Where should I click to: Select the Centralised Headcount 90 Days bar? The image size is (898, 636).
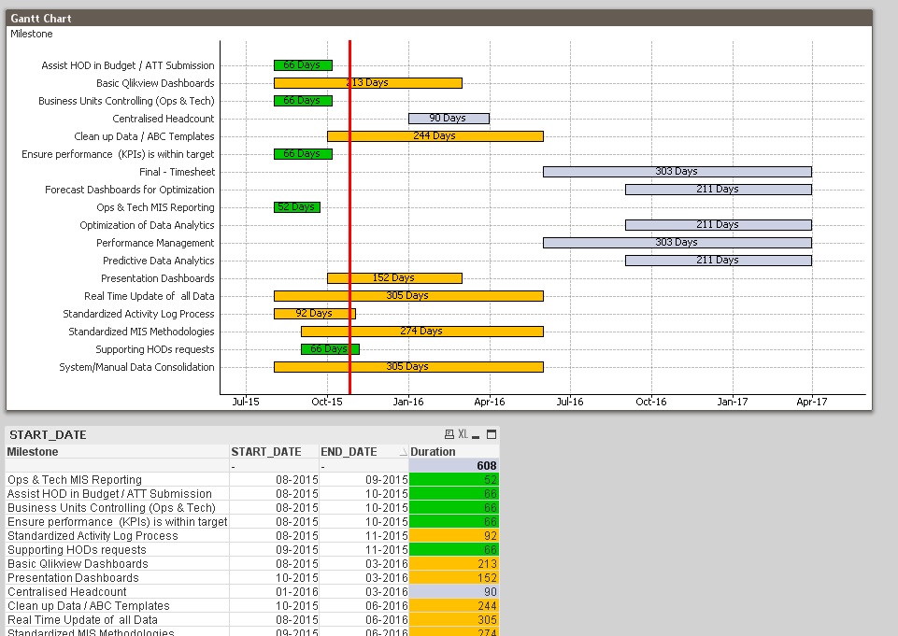449,119
